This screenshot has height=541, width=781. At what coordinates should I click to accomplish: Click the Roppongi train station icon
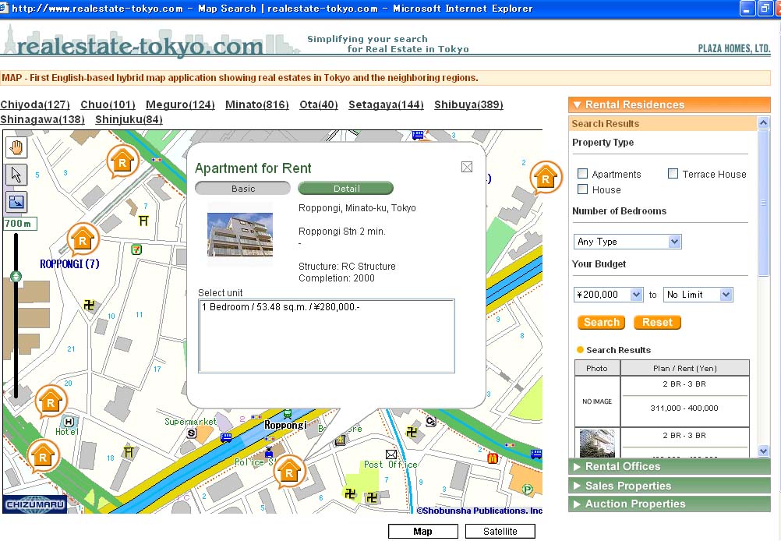(x=288, y=414)
